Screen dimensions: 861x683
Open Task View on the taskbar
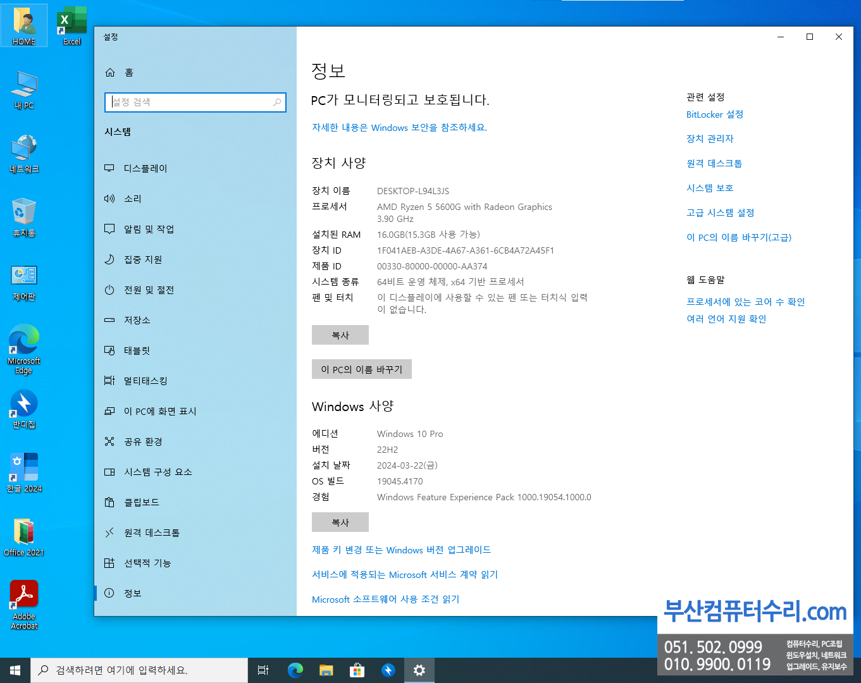coord(263,670)
